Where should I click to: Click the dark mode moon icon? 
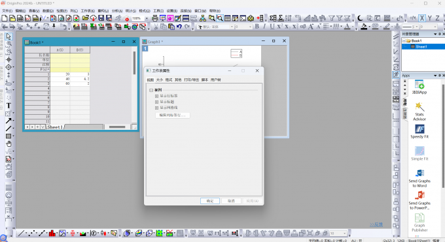tap(360, 18)
